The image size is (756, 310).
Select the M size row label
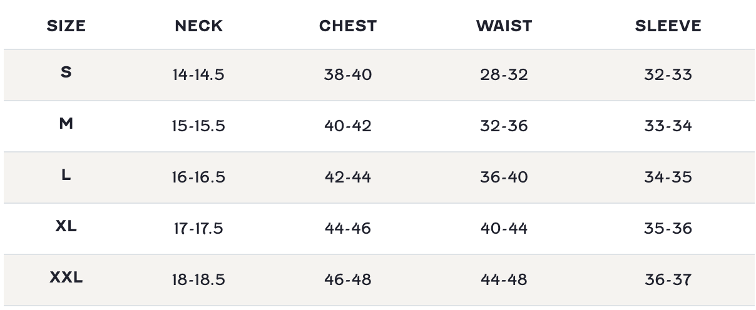(x=66, y=124)
